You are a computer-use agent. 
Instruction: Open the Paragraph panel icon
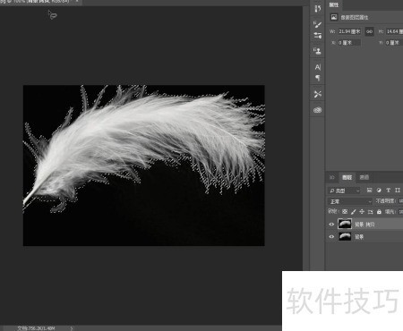[318, 78]
